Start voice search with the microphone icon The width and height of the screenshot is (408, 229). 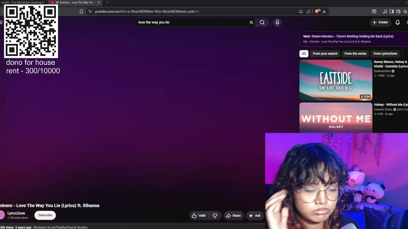(x=277, y=22)
